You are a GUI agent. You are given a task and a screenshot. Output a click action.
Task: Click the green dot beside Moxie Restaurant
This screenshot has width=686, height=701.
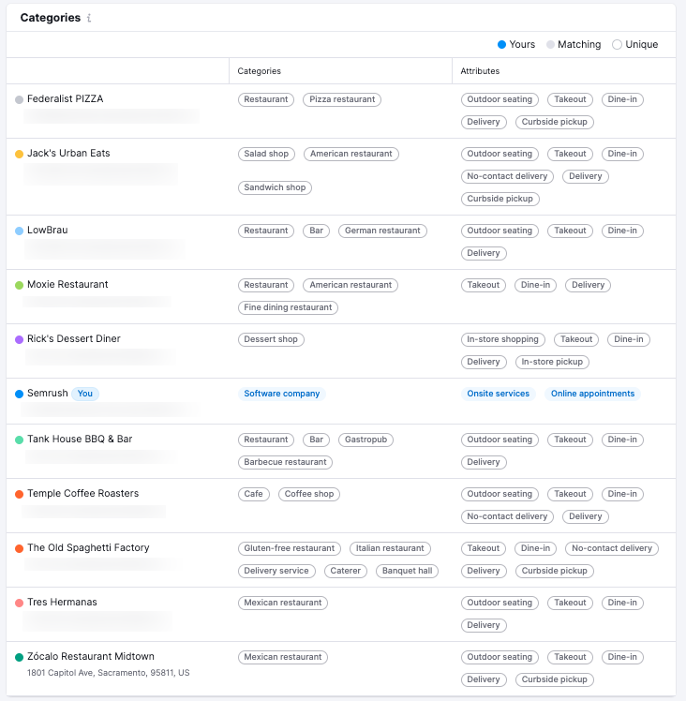(19, 285)
